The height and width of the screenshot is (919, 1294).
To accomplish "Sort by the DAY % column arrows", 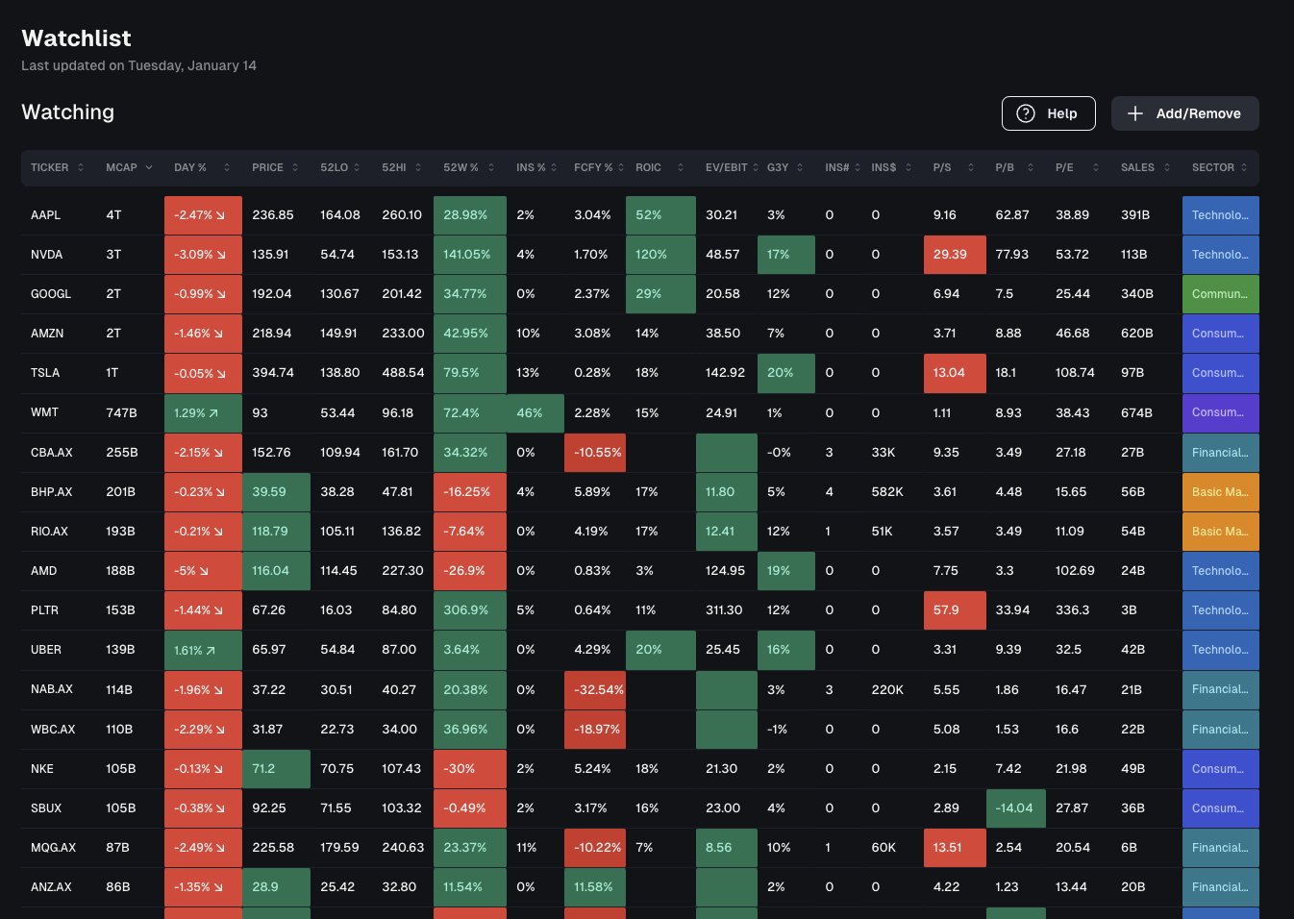I will pos(227,167).
